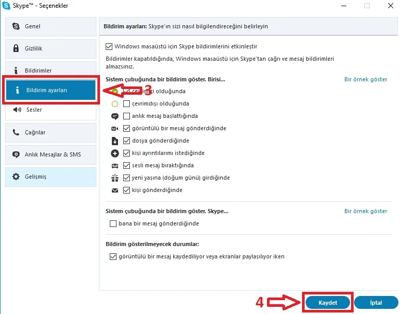Click the chat bubble icon for Anlık Mesajlar & SMS
Image resolution: width=401 pixels, height=314 pixels.
click(16, 154)
